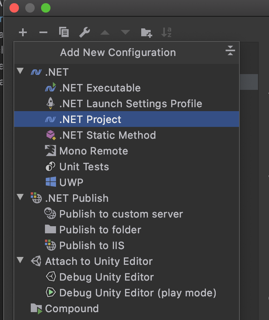The height and width of the screenshot is (320, 269).
Task: Click the Unity logo beside Attach to Unity Editor
Action: point(36,261)
